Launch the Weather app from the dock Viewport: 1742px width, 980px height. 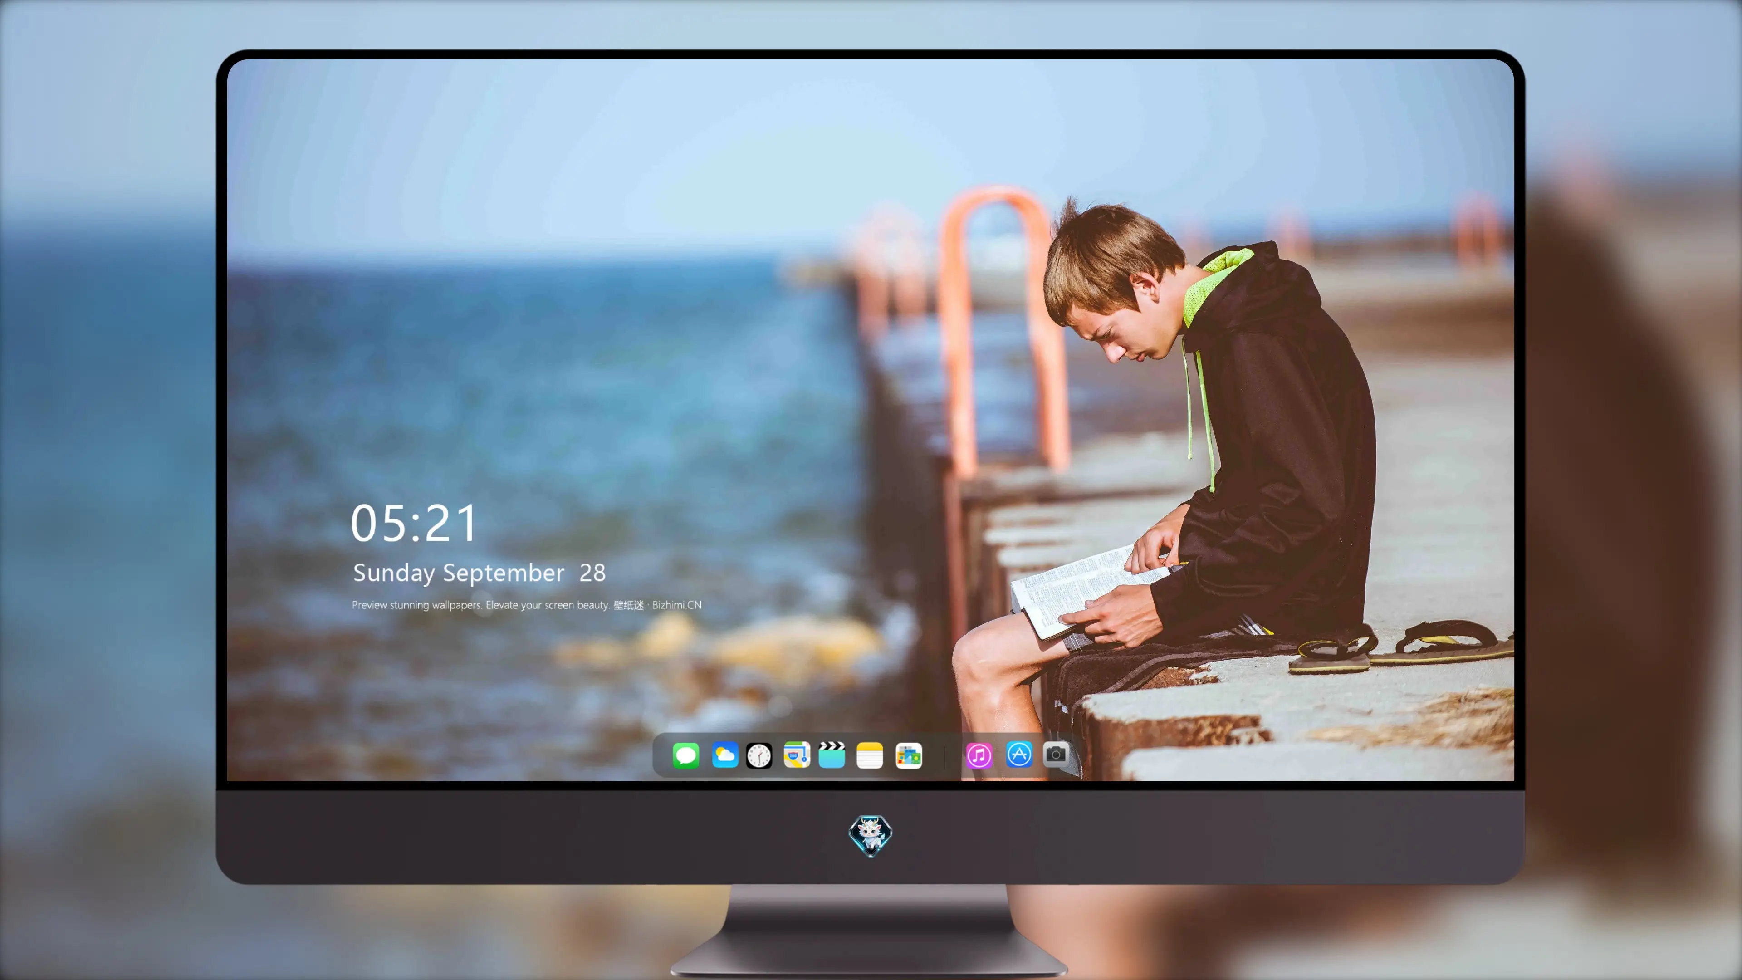pos(725,755)
